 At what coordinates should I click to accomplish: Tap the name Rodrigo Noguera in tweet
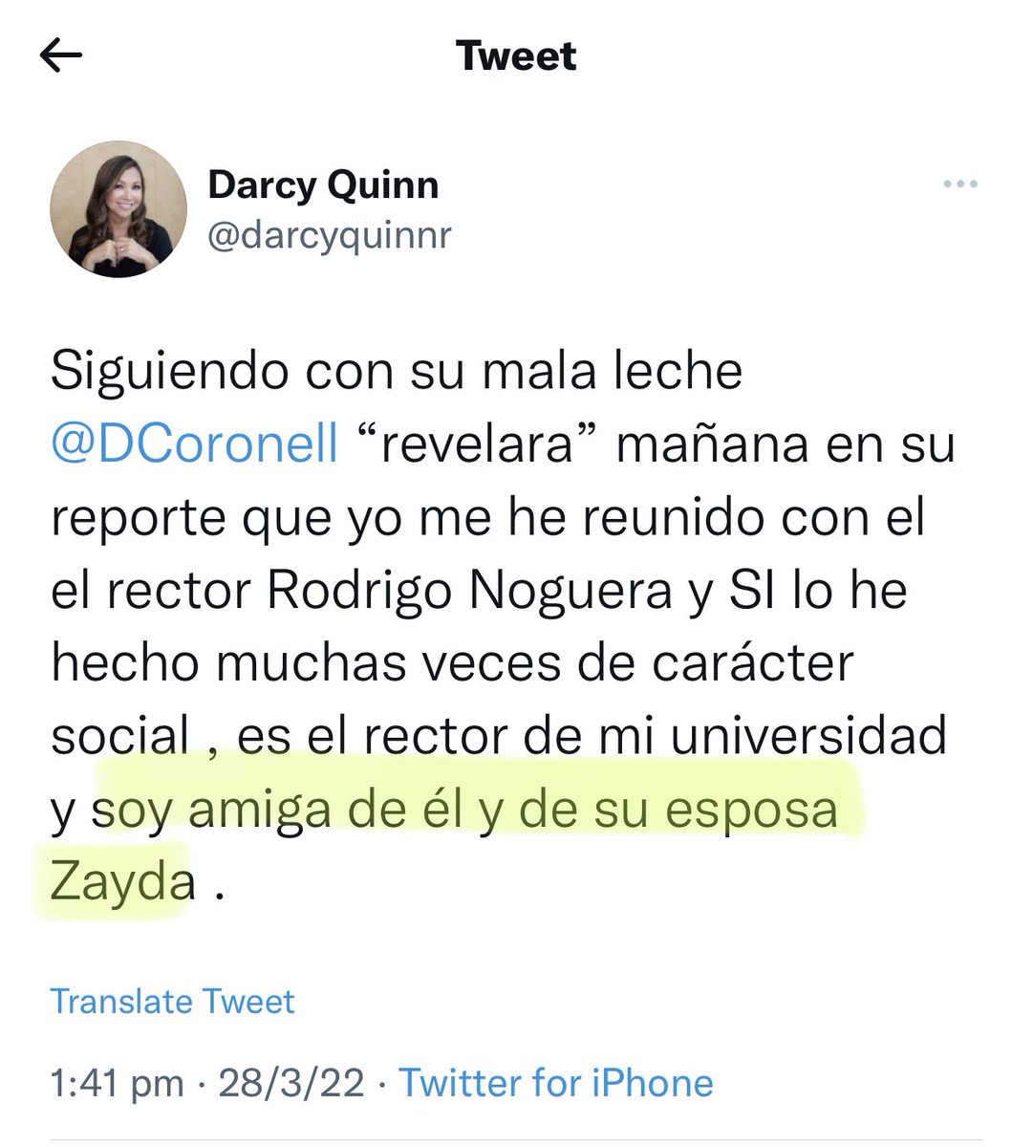[x=469, y=591]
